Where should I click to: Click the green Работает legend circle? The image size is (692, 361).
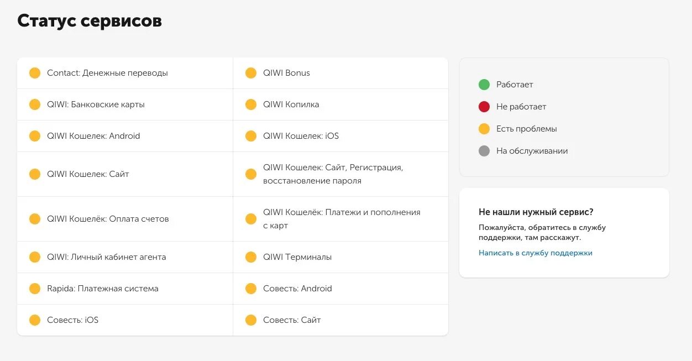click(x=484, y=85)
